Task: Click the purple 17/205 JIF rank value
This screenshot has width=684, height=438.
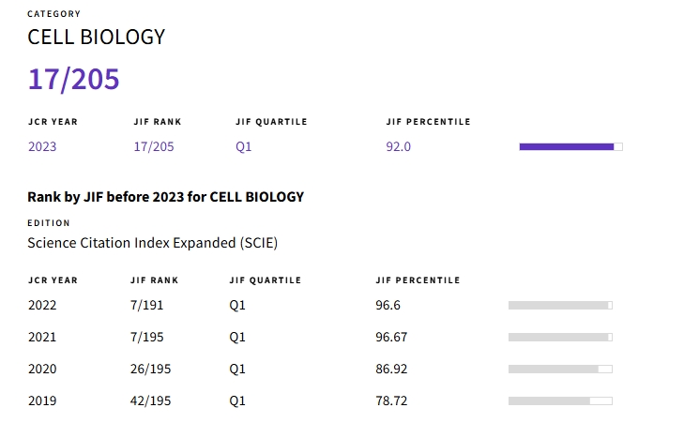Action: [x=154, y=146]
